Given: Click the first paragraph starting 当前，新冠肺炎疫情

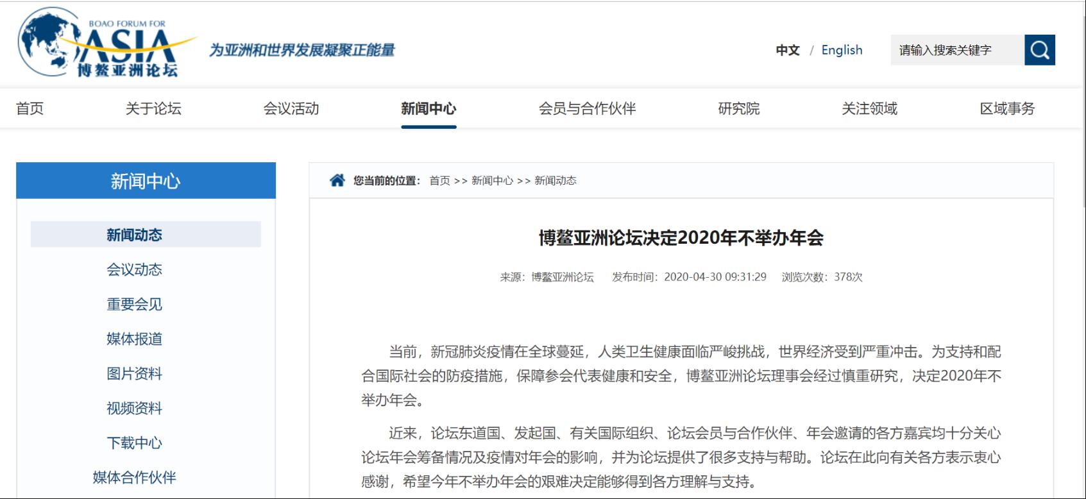Looking at the screenshot, I should 681,376.
